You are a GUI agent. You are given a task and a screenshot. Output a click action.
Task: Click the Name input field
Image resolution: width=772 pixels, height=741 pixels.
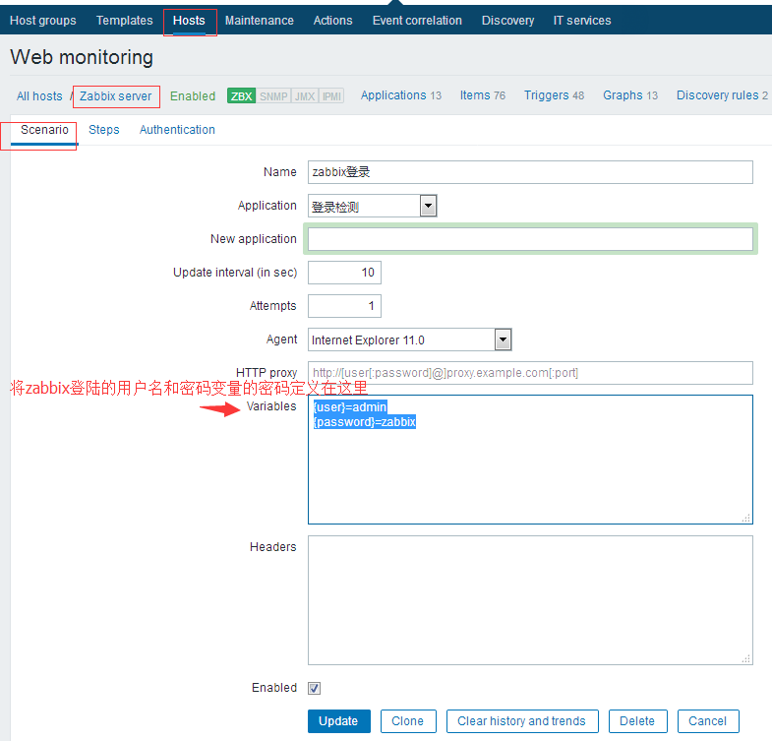point(530,172)
